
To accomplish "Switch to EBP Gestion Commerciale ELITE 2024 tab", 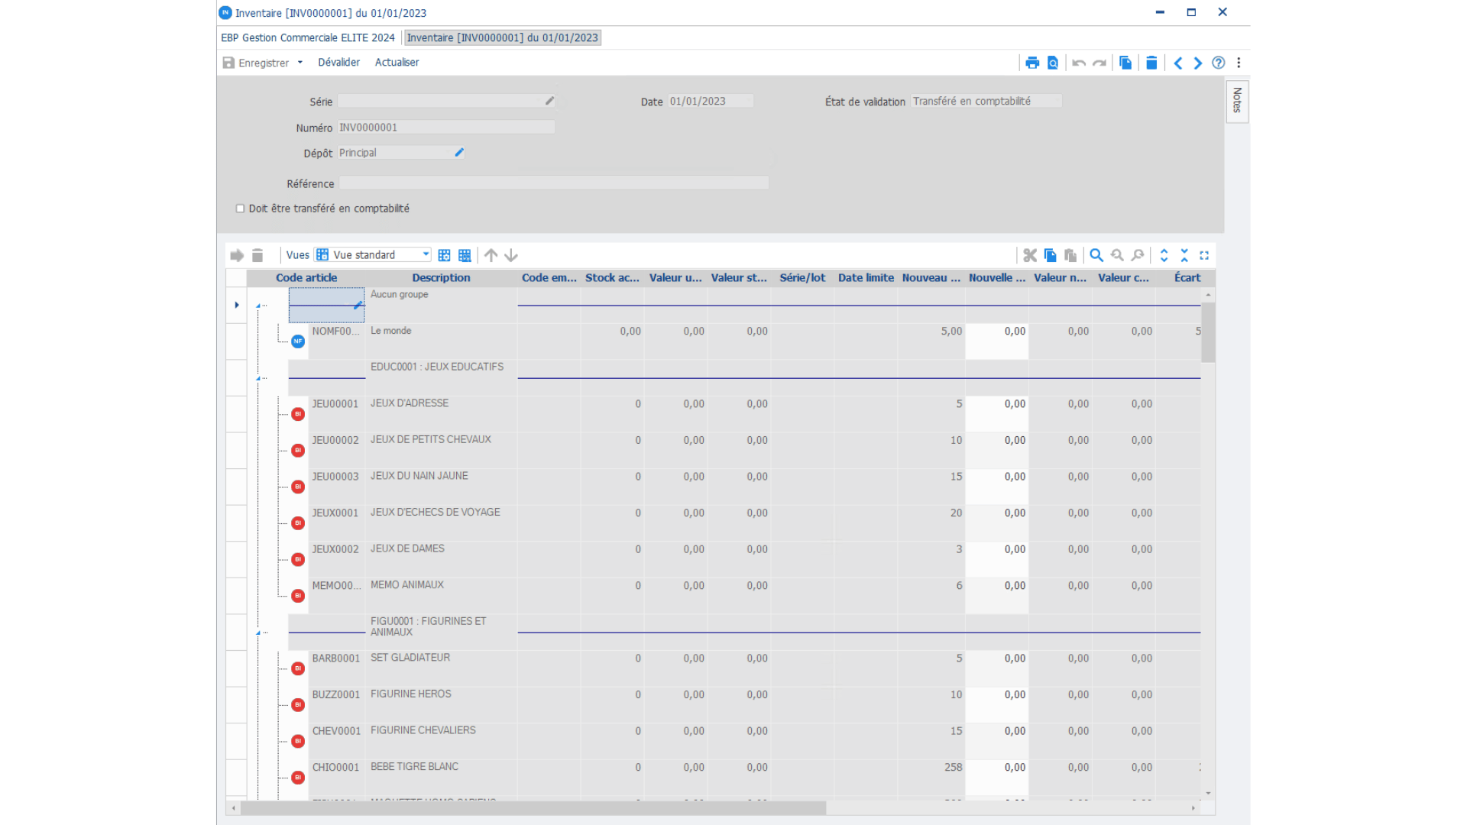I will pos(308,37).
